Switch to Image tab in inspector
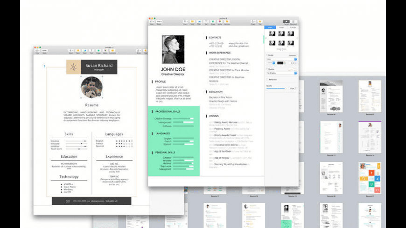Image resolution: width=406 pixels, height=228 pixels. click(x=281, y=27)
